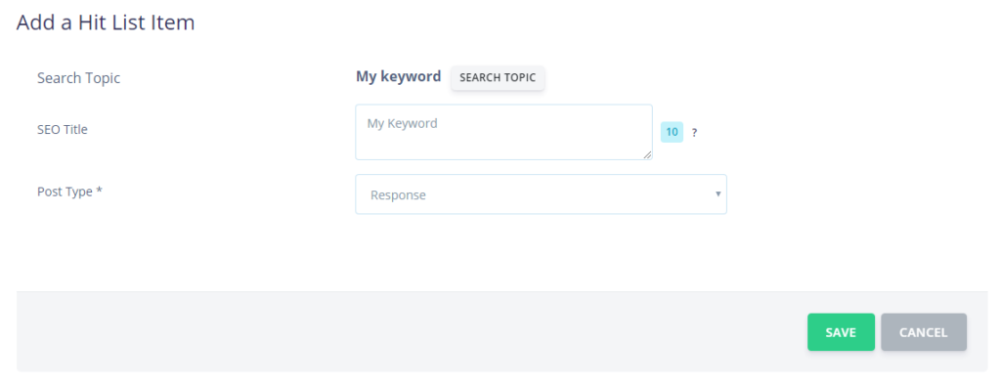Click the SEARCH TOPIC button

498,78
